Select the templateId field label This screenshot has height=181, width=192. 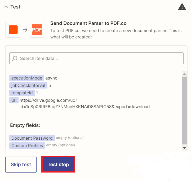coord(22,93)
